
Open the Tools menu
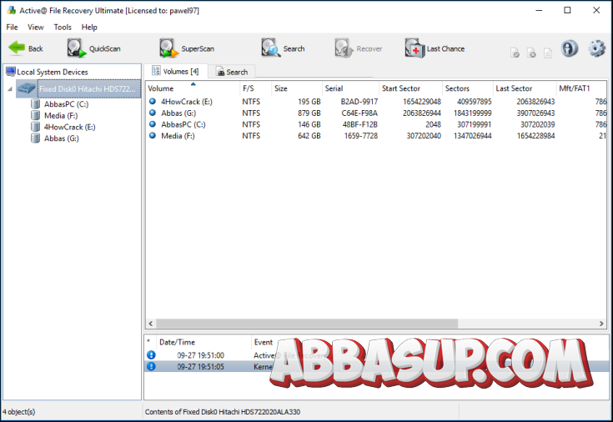(63, 27)
